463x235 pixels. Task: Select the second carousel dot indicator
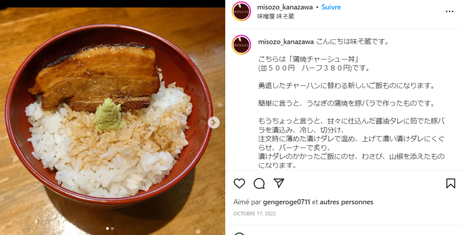point(112,228)
